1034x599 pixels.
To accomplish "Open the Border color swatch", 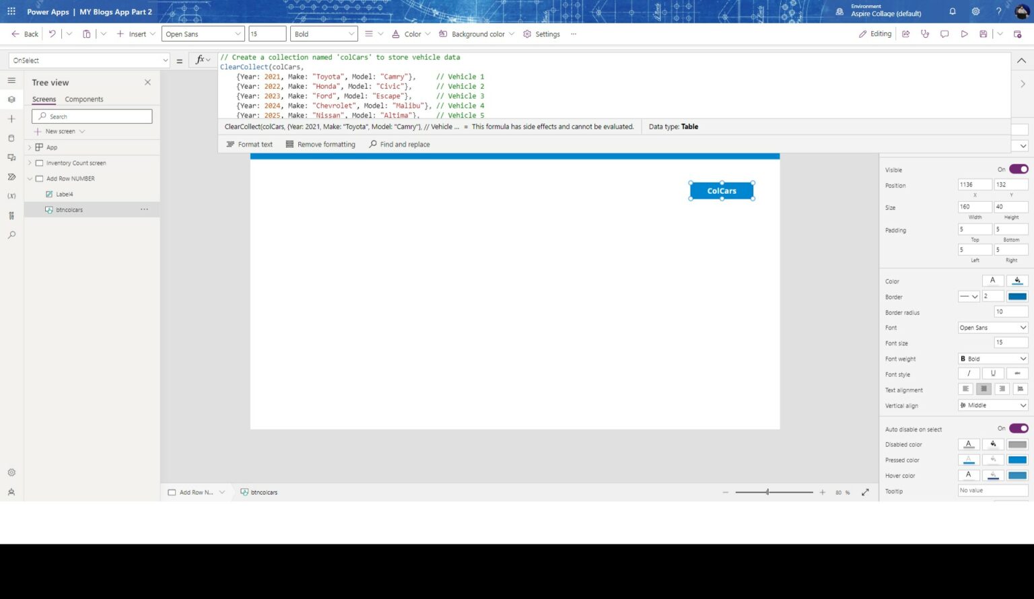I will point(1016,296).
